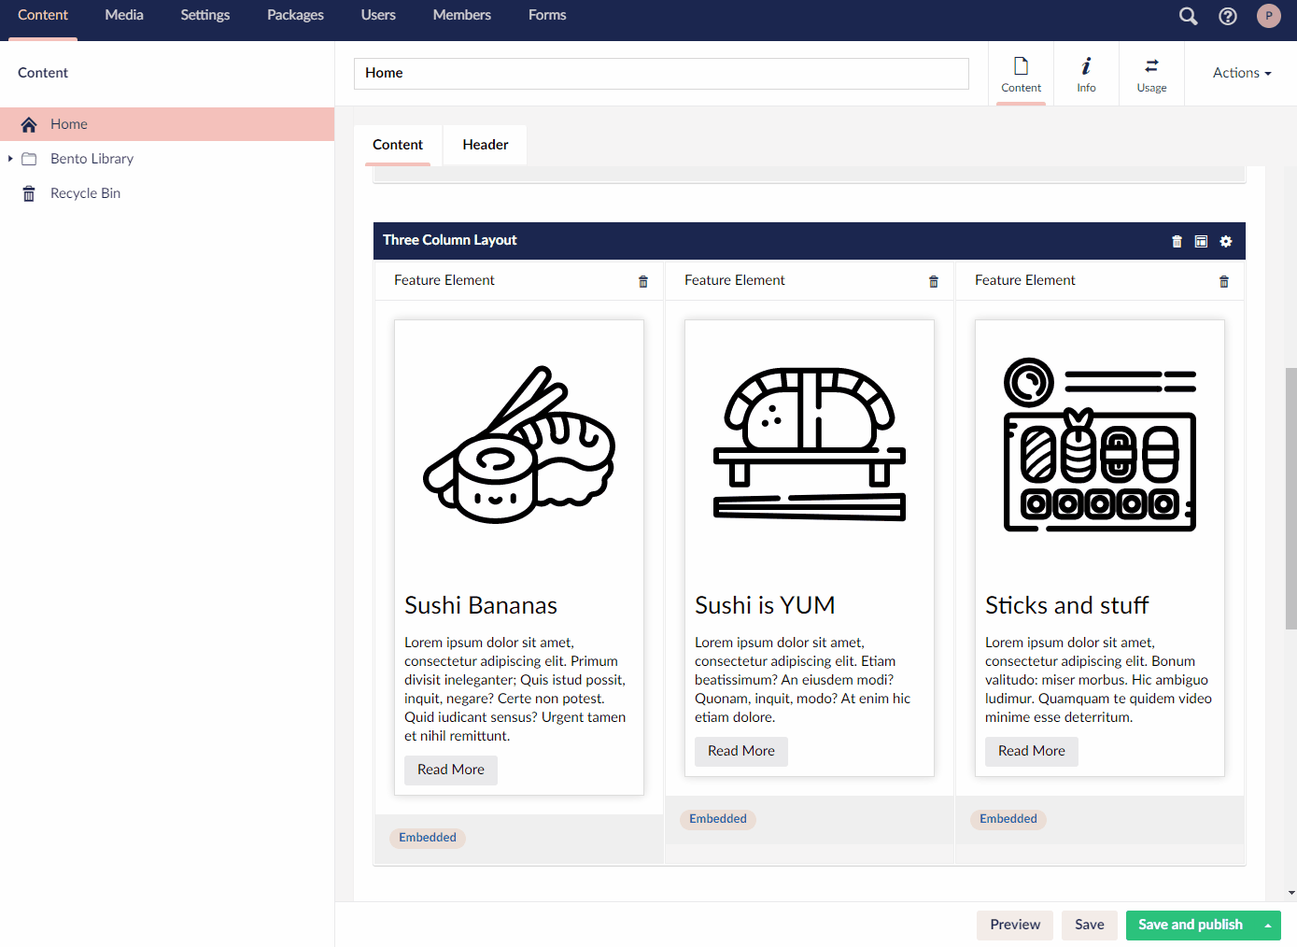1297x947 pixels.
Task: Click the Preview button
Action: point(1015,926)
